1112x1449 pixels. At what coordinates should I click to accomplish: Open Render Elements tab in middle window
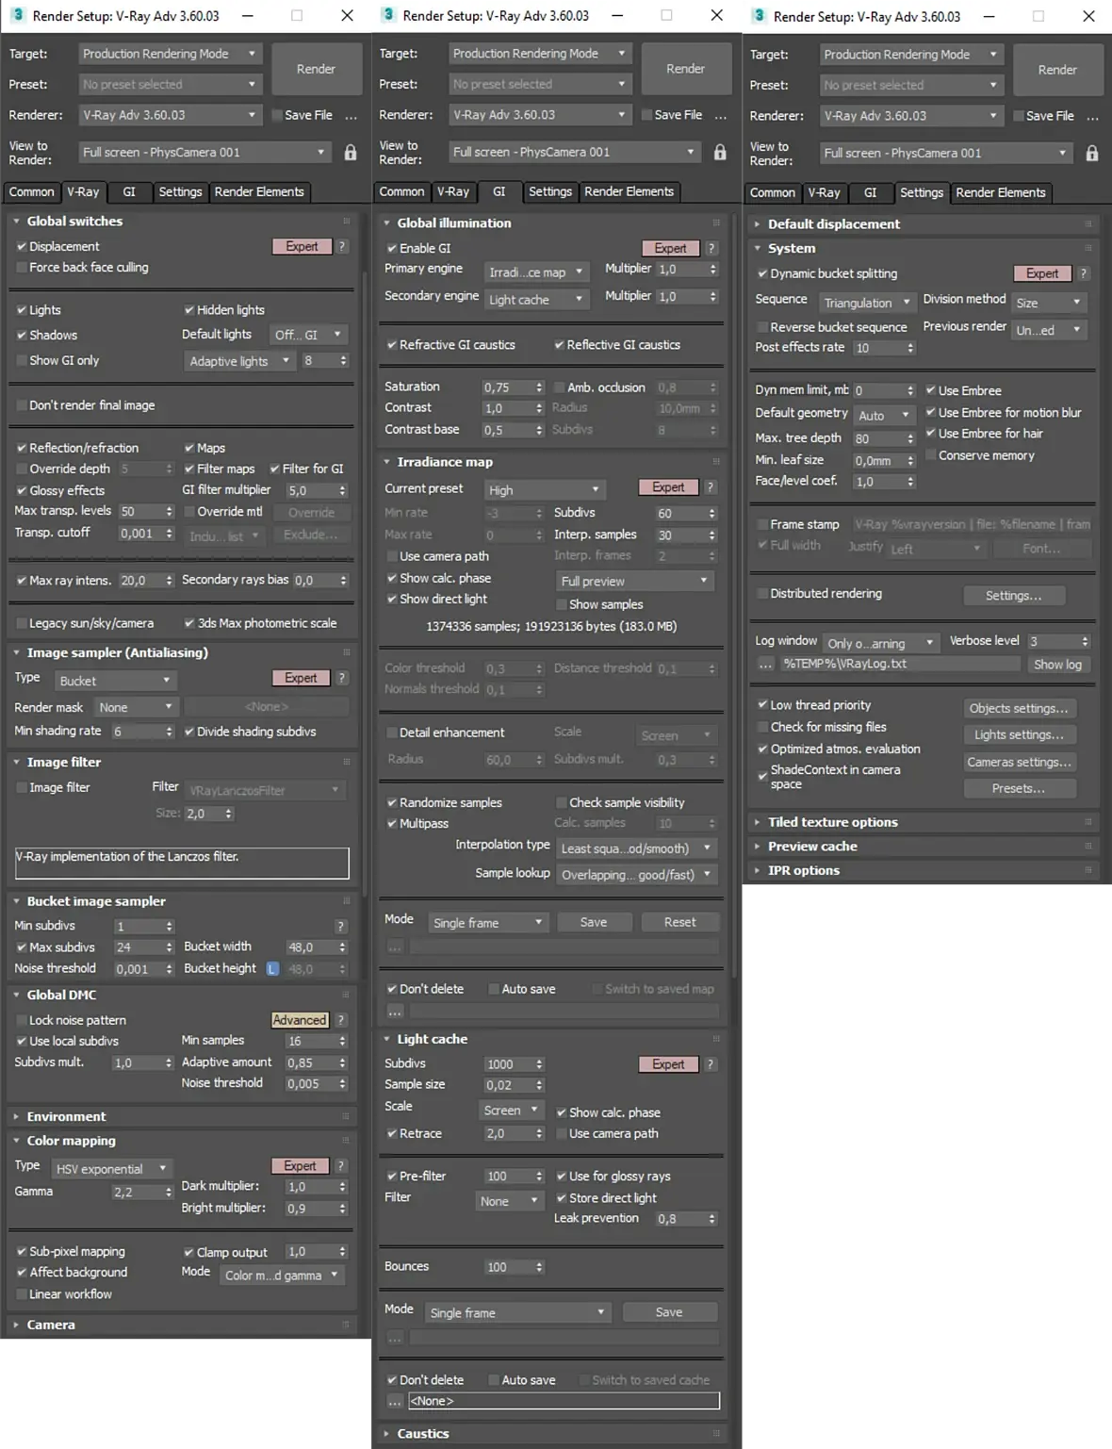pyautogui.click(x=630, y=191)
